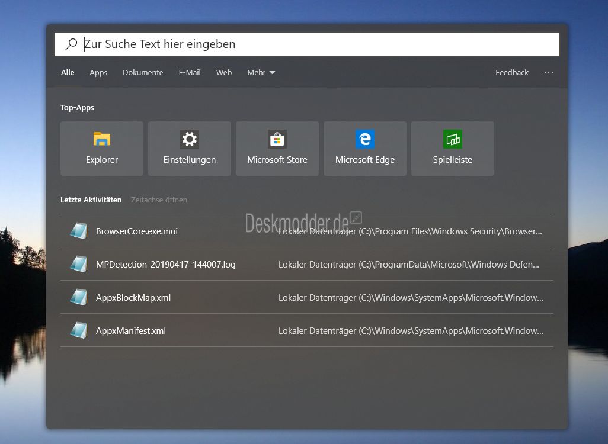Switch to the E-Mail filter tab
The image size is (608, 444).
[190, 72]
